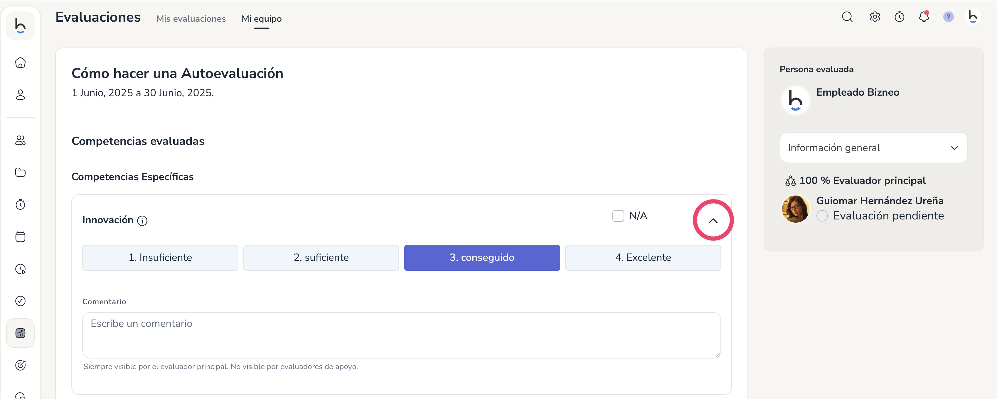
Task: Click the Competencias evaluadas heading
Action: pos(138,141)
